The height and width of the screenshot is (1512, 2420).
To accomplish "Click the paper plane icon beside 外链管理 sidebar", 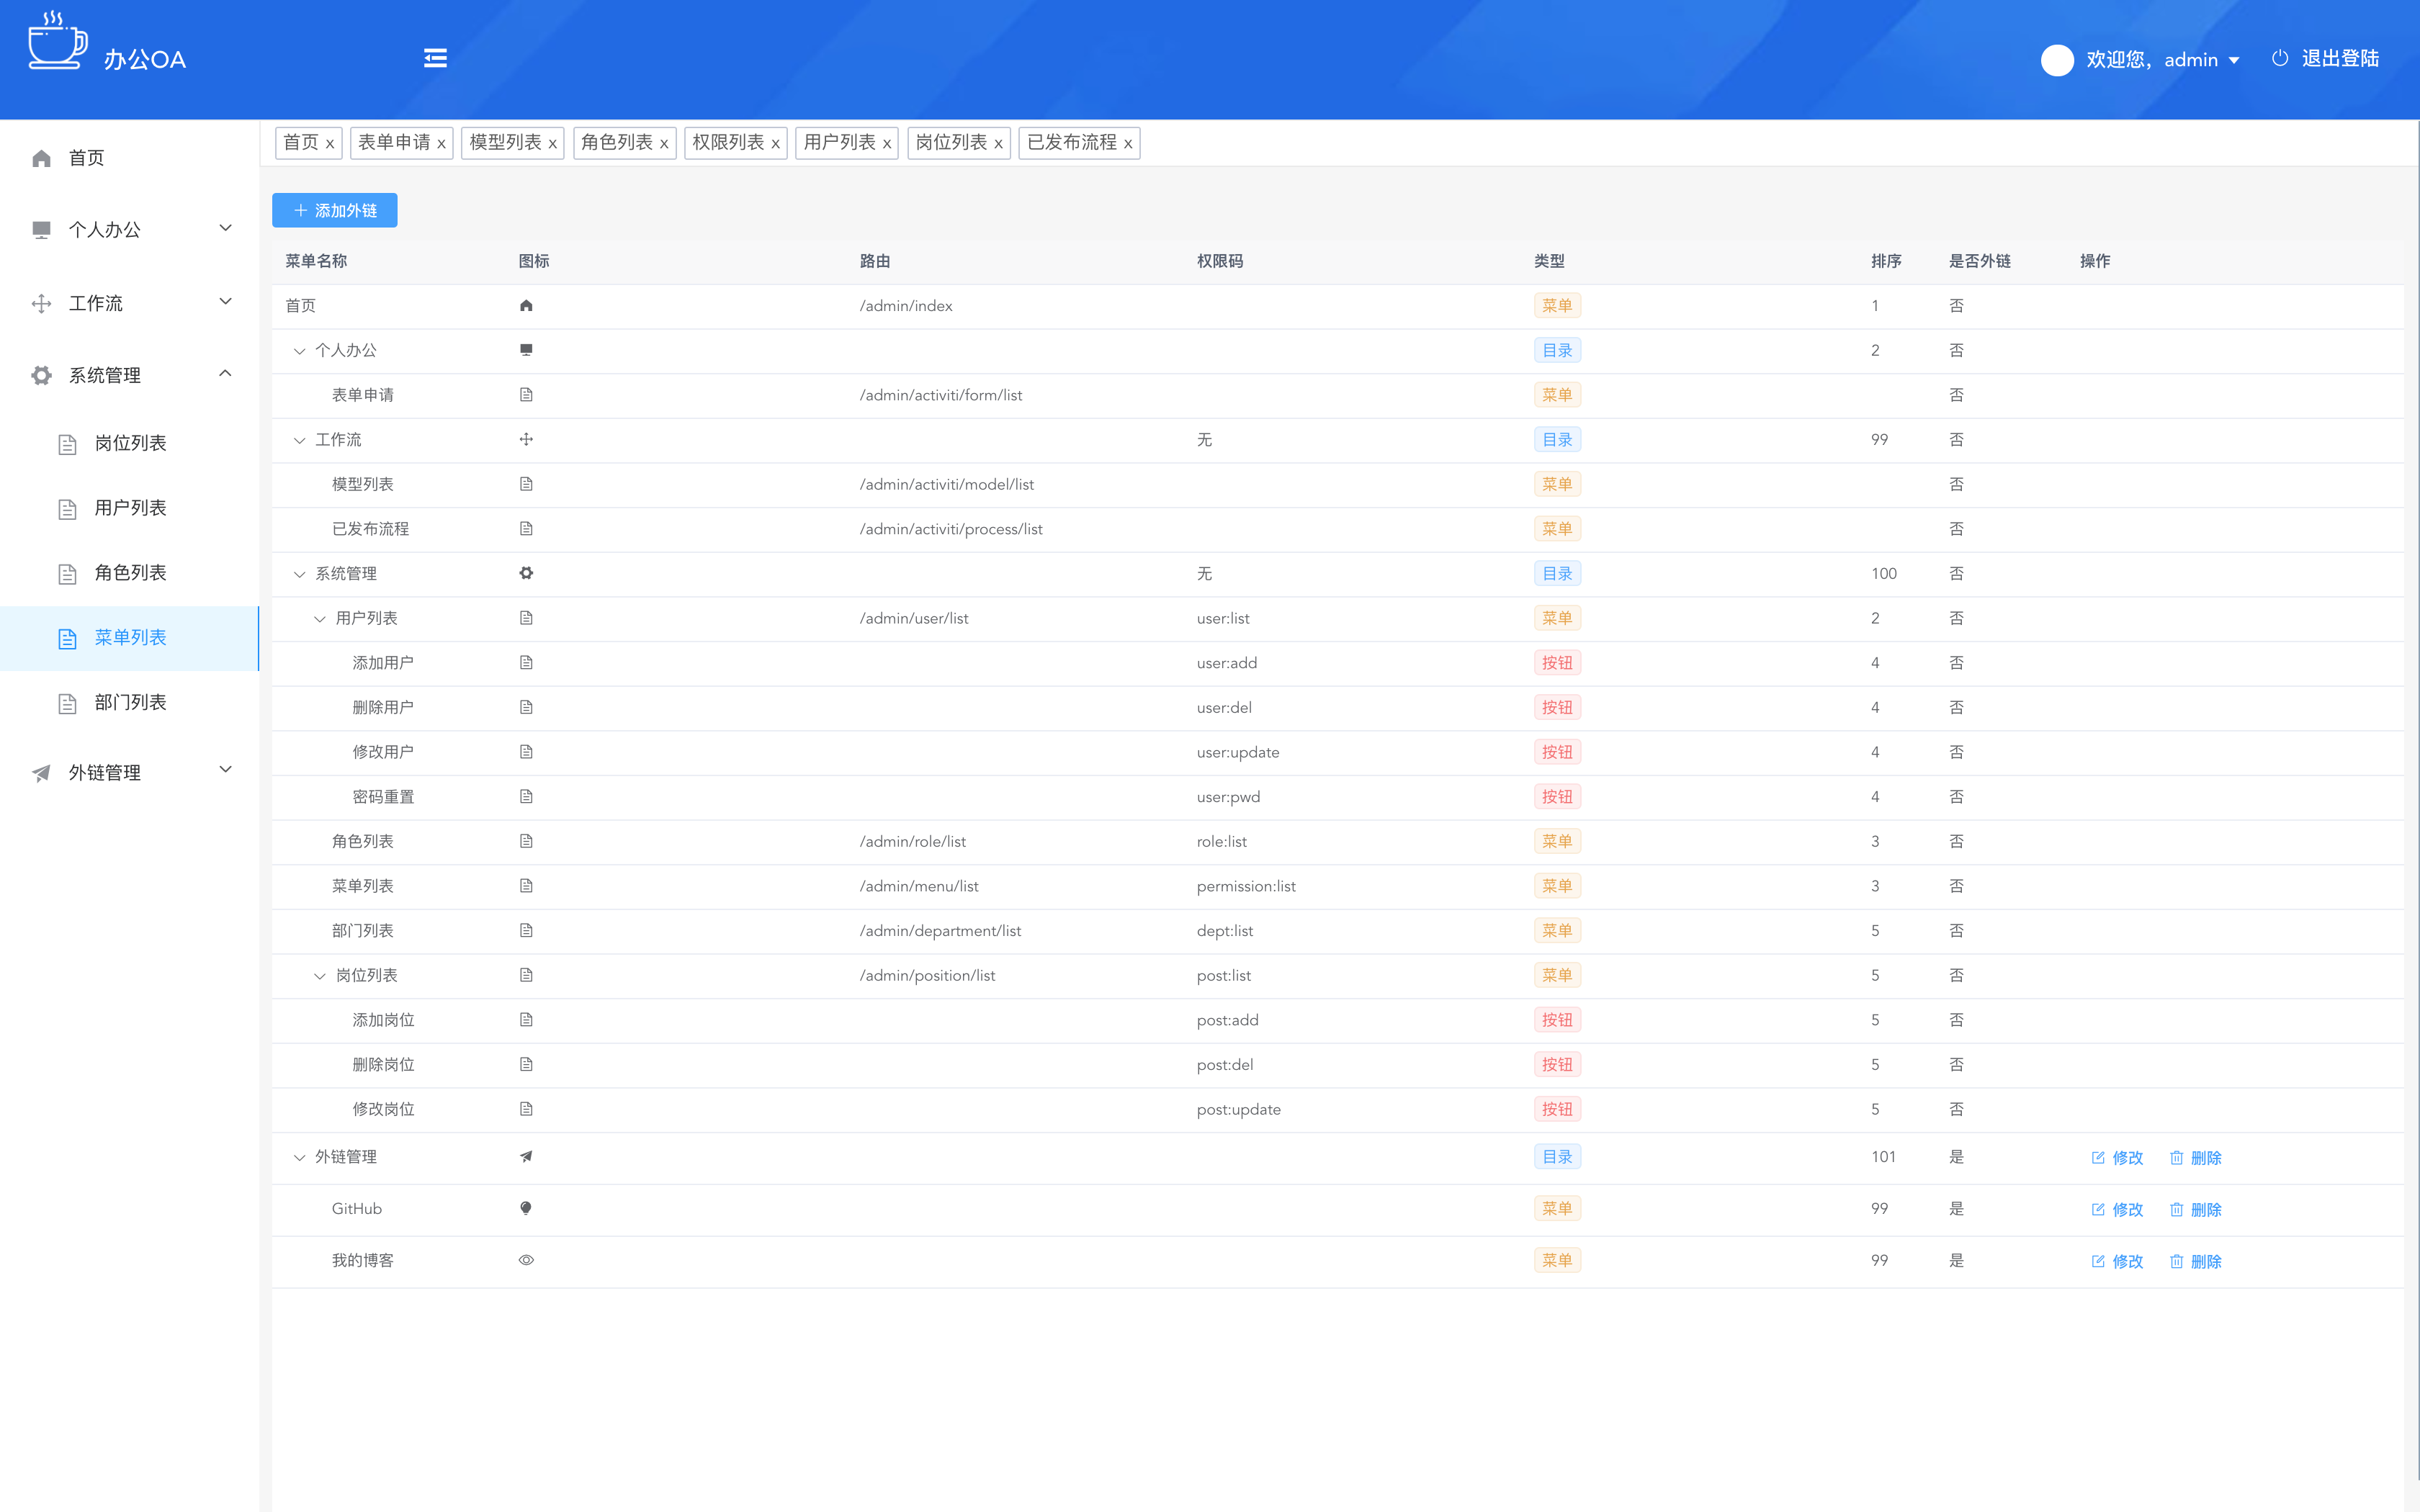I will [x=41, y=772].
